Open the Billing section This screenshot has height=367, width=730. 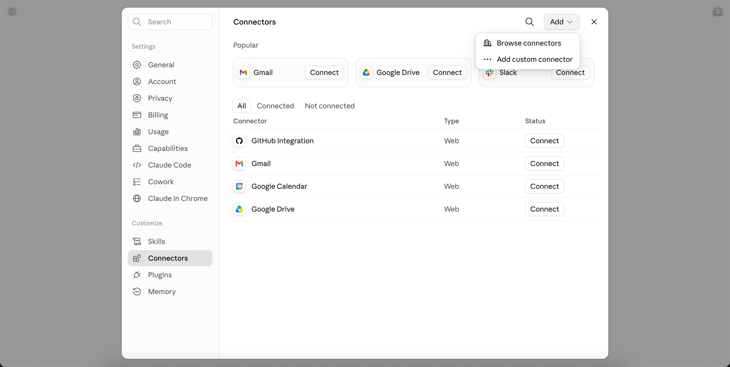[170, 115]
